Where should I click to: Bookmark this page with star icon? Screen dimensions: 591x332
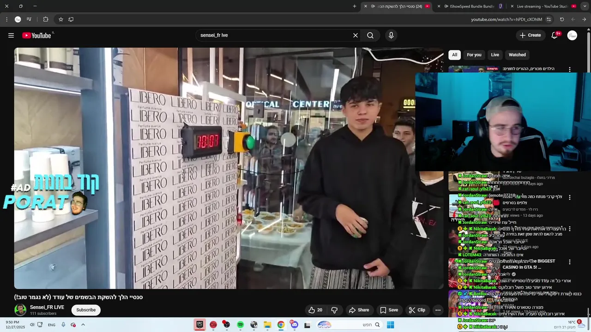pyautogui.click(x=60, y=19)
